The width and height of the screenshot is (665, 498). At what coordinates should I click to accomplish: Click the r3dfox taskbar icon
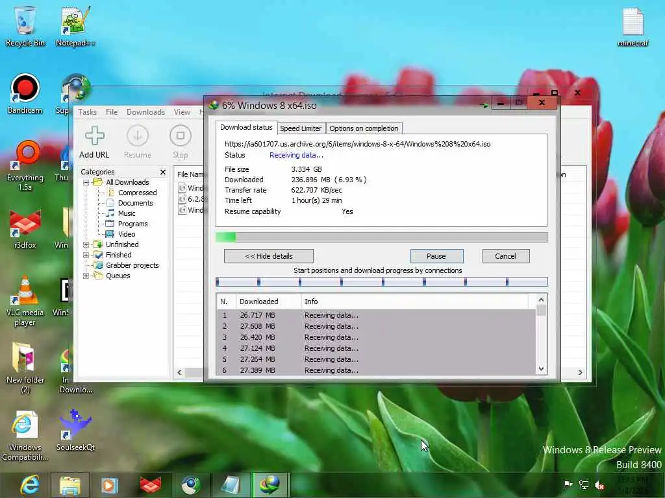tap(151, 485)
